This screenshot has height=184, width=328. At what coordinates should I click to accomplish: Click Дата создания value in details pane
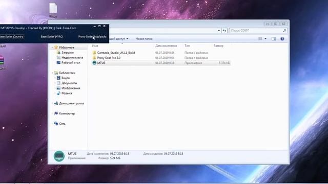click(x=173, y=154)
